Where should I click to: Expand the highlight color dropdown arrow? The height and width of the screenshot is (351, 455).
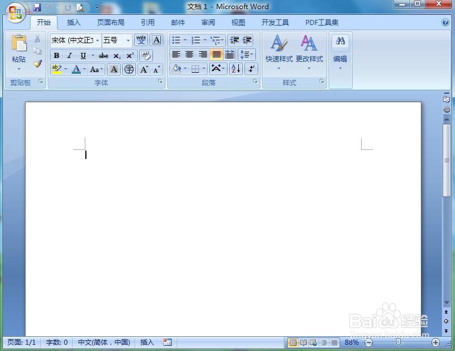pos(65,69)
